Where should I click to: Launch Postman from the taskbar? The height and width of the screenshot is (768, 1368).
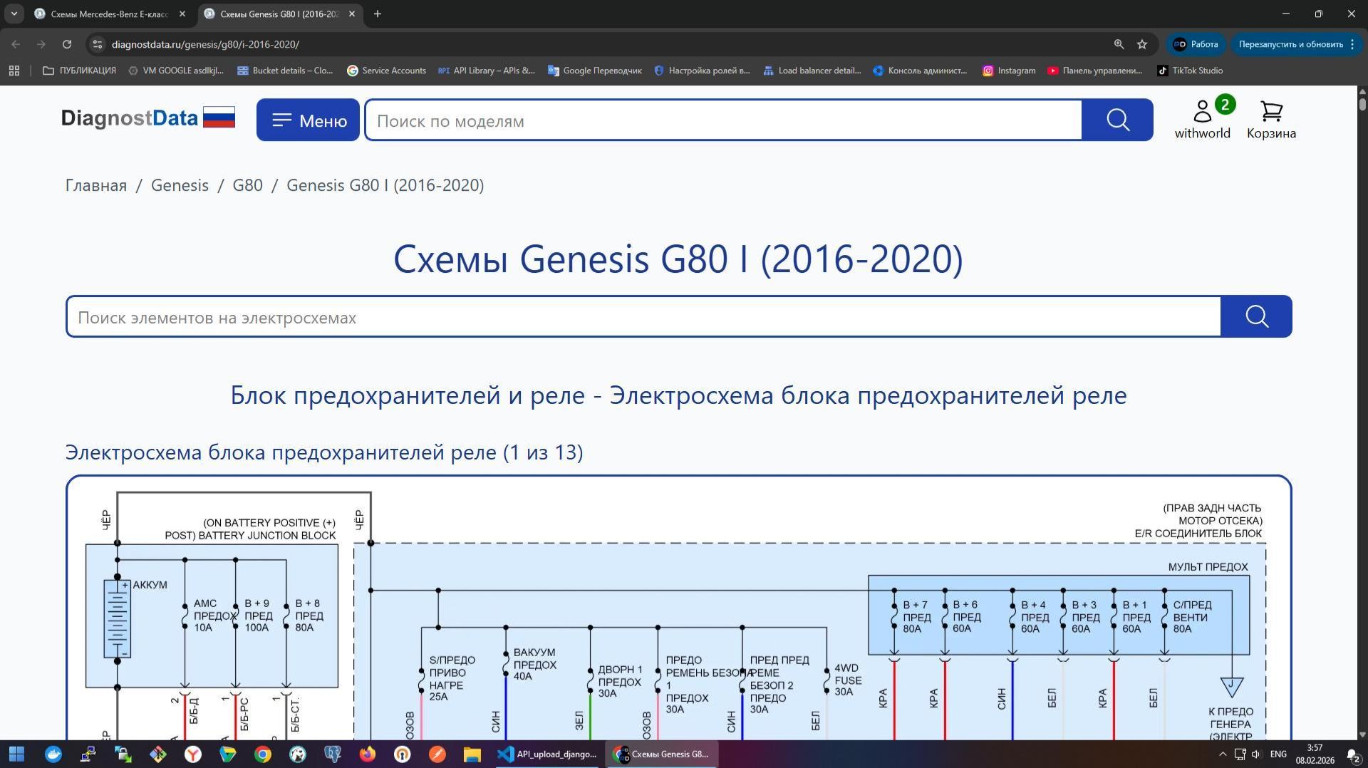click(x=437, y=754)
